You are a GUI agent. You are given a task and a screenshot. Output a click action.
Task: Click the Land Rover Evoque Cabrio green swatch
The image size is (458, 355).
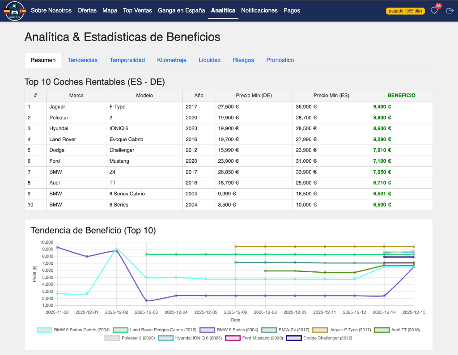[x=120, y=330]
